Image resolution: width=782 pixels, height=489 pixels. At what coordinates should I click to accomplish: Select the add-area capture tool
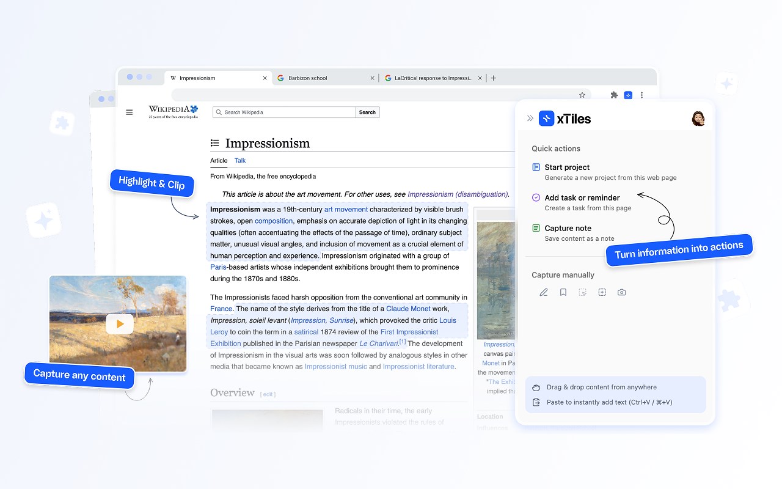(602, 292)
